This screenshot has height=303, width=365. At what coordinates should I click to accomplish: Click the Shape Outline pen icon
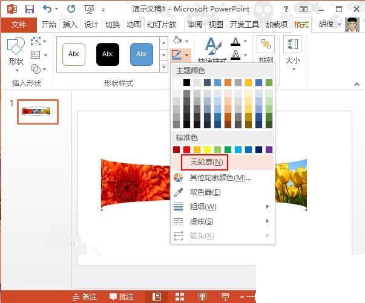pyautogui.click(x=177, y=55)
